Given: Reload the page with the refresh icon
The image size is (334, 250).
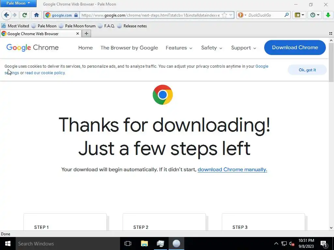Looking at the screenshot, I should coord(24,15).
